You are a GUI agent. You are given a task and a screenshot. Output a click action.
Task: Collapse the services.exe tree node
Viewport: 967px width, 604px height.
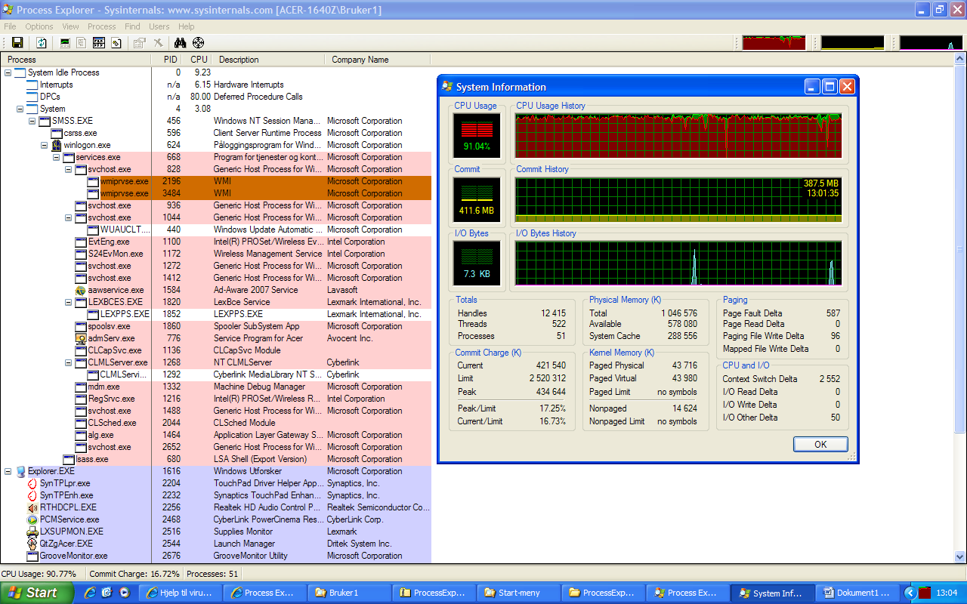click(57, 157)
